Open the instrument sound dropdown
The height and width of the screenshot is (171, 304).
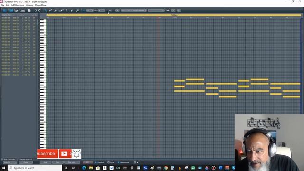click(133, 10)
